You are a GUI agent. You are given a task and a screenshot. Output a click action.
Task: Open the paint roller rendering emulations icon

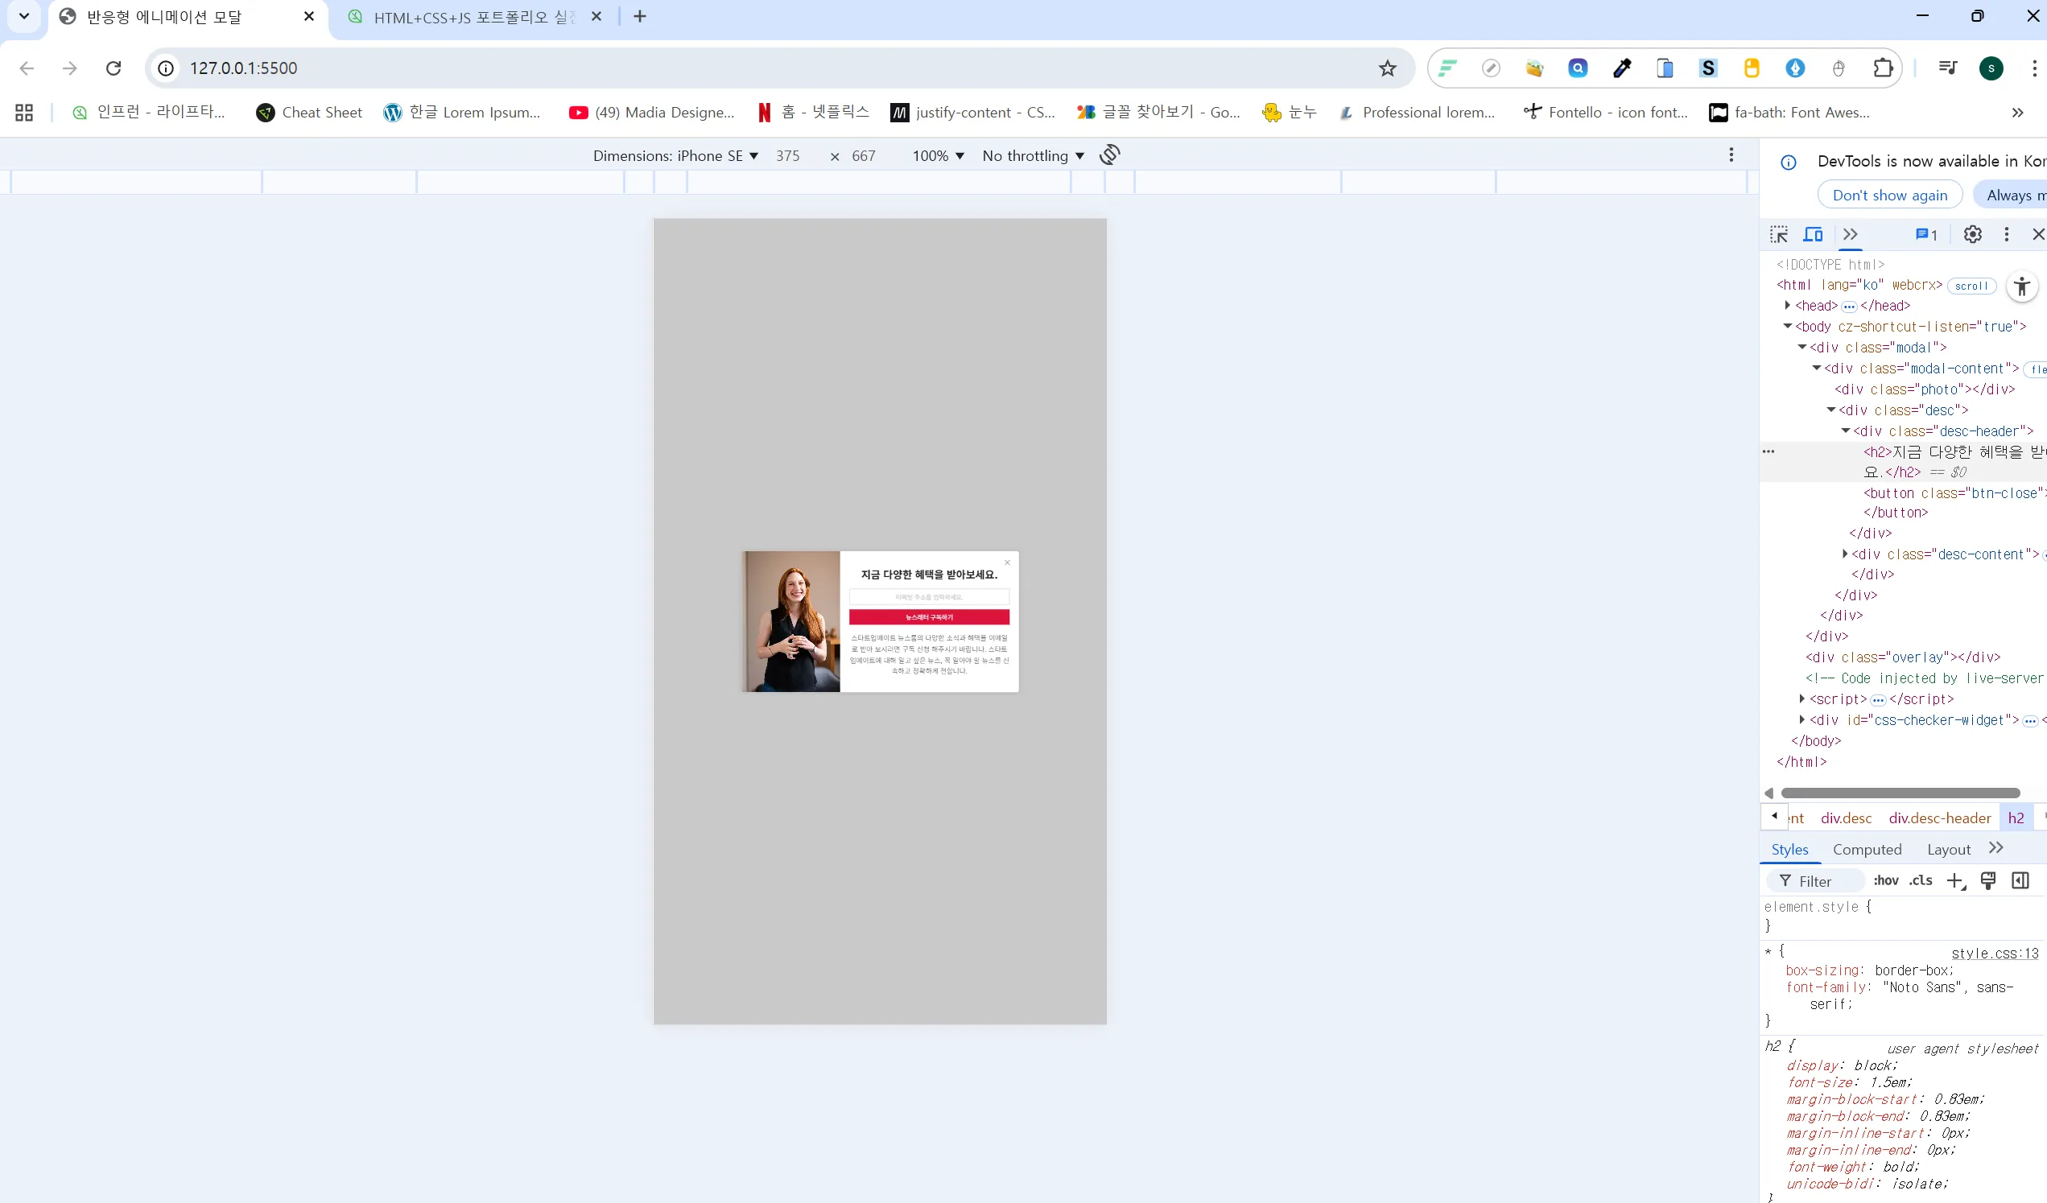(1987, 881)
